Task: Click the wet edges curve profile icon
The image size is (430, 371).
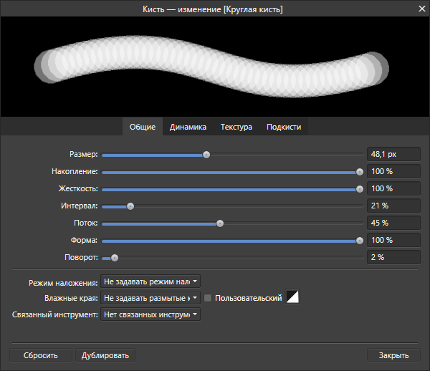Action: (x=292, y=297)
